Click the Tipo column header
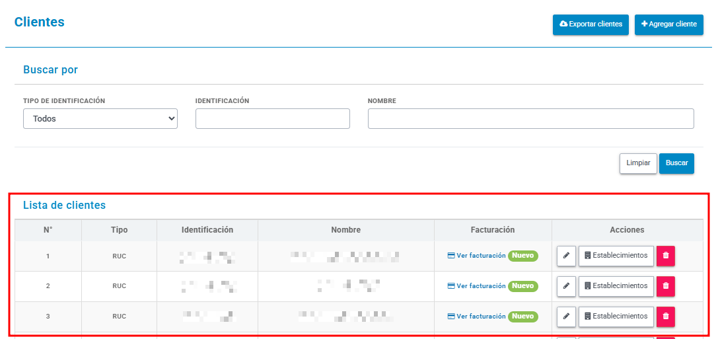 point(119,230)
